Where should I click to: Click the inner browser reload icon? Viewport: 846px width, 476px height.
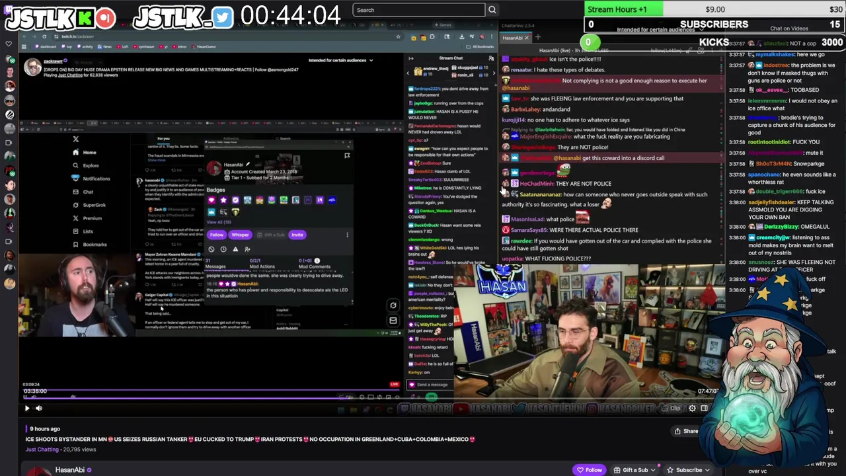(x=44, y=36)
